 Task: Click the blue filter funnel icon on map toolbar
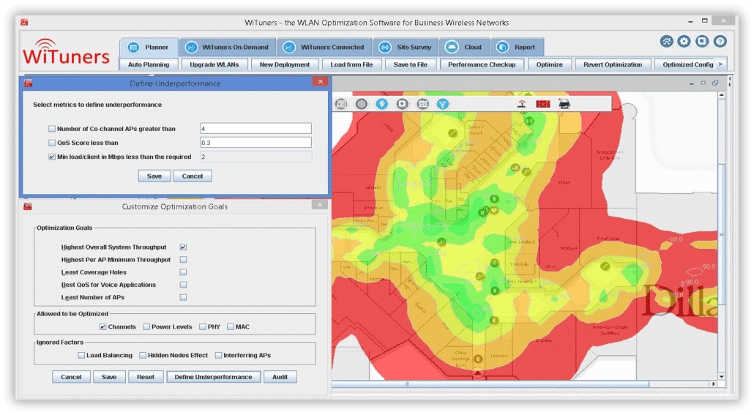coord(443,104)
